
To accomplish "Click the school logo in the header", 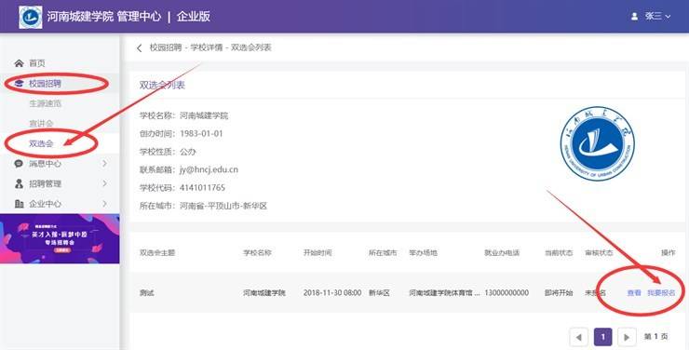I will 31,17.
